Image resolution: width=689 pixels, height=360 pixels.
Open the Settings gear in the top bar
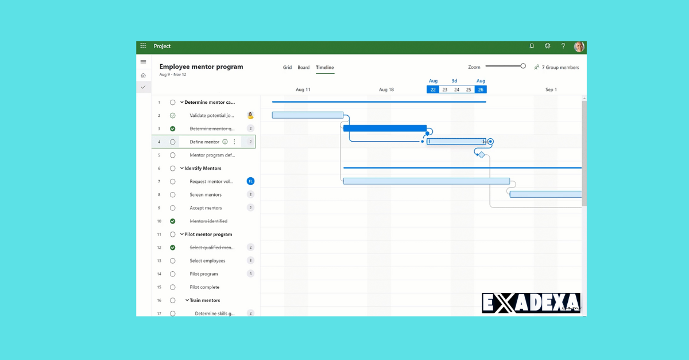coord(547,46)
